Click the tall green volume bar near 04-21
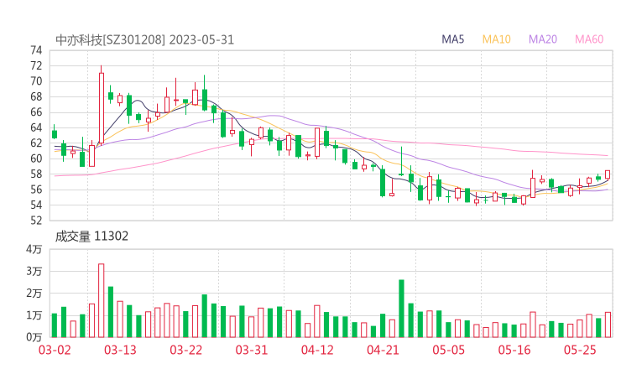This screenshot has height=369, width=621. click(401, 309)
